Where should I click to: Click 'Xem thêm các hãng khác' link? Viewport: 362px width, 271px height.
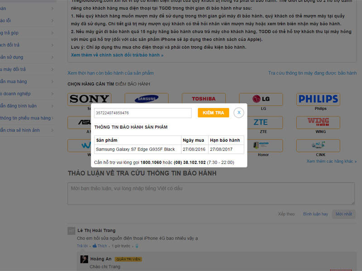pos(332,161)
